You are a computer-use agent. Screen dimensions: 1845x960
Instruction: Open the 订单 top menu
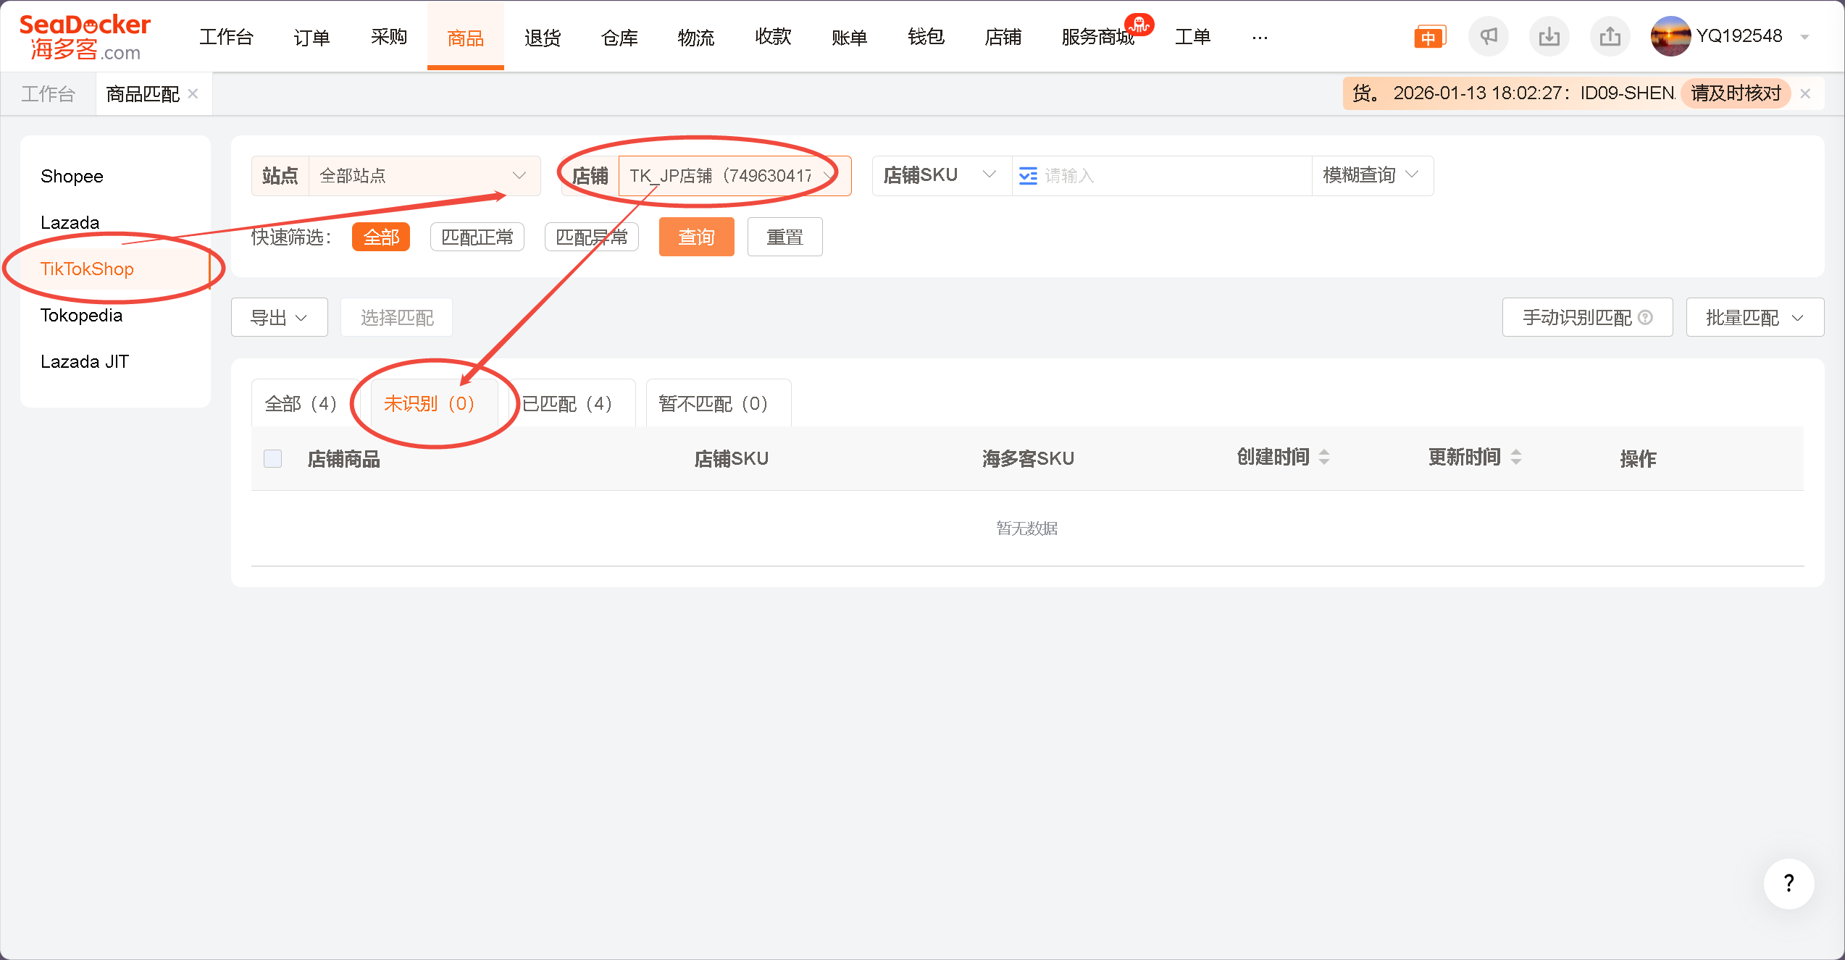[311, 37]
